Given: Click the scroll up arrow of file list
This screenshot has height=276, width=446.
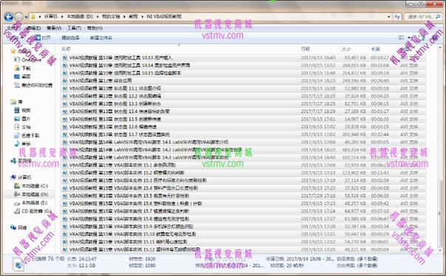Looking at the screenshot, I should (x=440, y=47).
